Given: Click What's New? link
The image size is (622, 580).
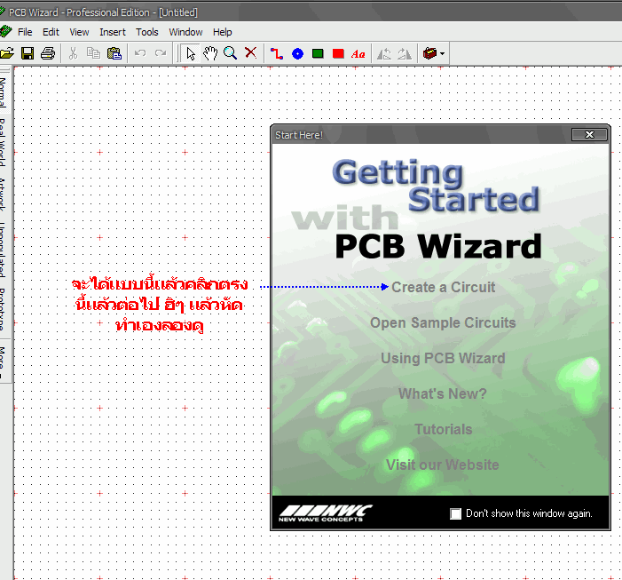Looking at the screenshot, I should click(x=443, y=393).
